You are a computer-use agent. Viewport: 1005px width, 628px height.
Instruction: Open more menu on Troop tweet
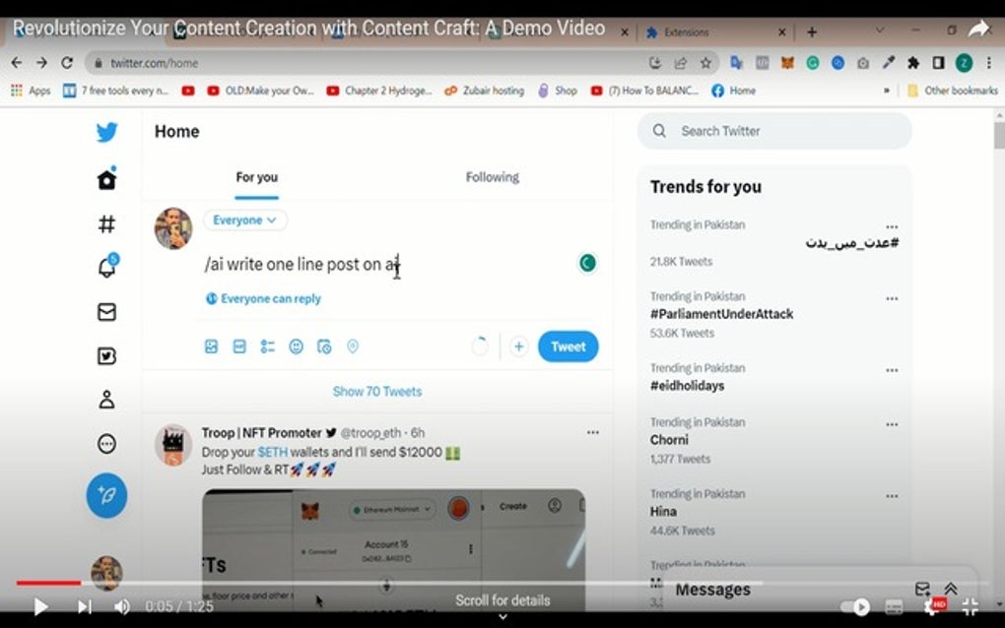593,433
